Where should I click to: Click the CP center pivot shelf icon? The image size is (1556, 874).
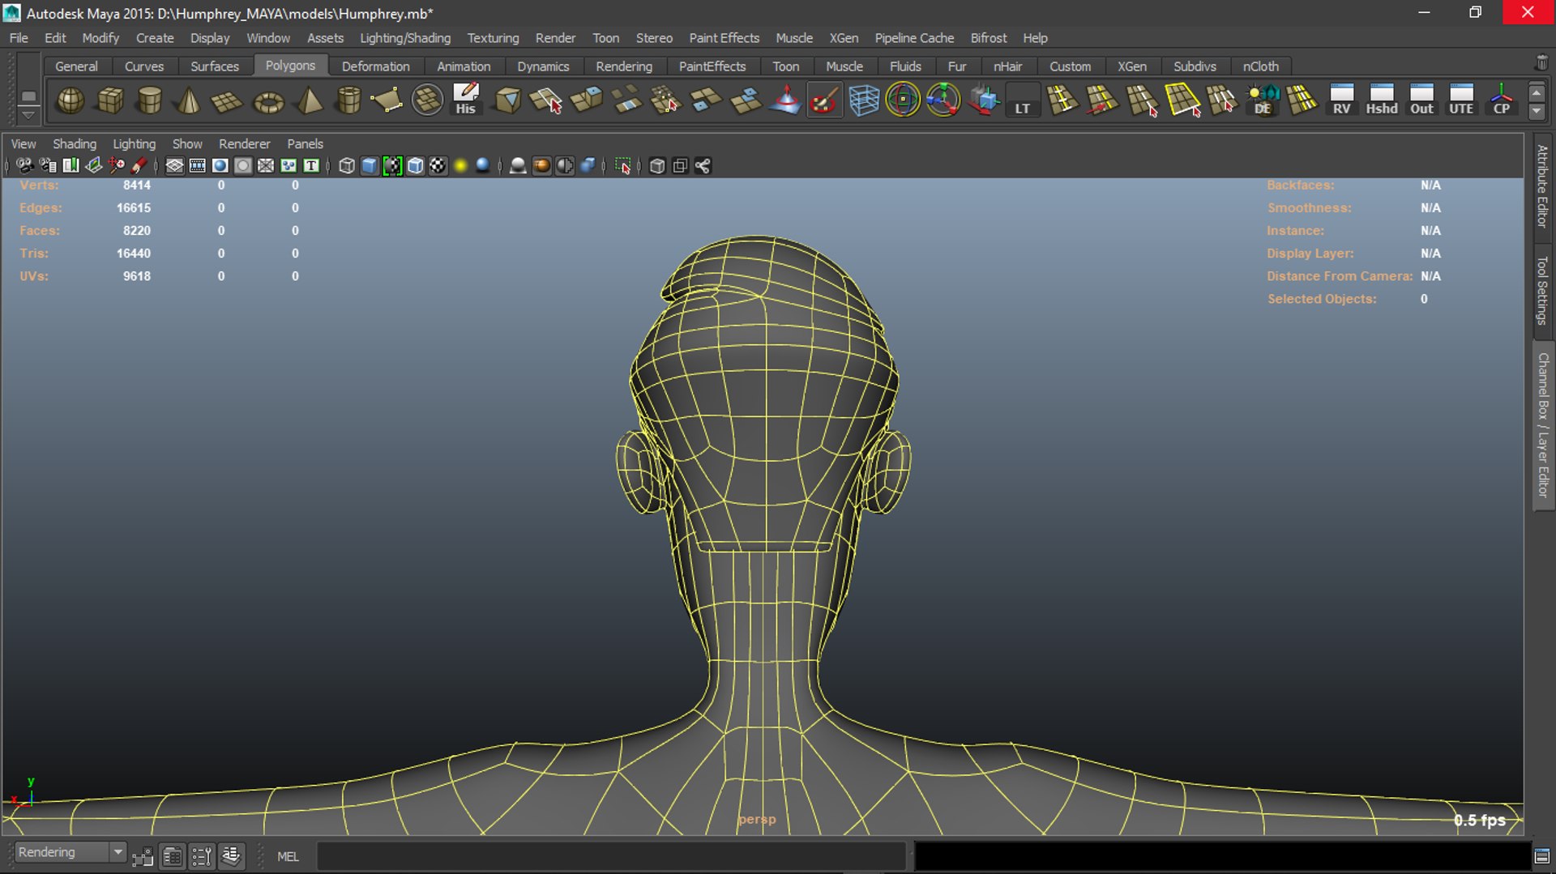point(1502,100)
